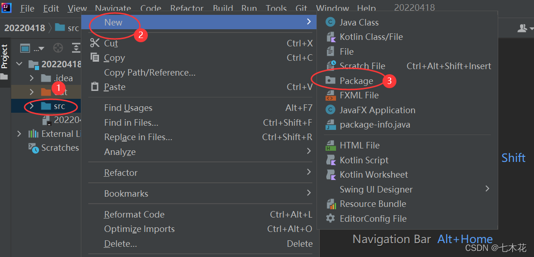Click the IntelliJ IDEA logo icon
This screenshot has width=534, height=257.
(x=7, y=7)
